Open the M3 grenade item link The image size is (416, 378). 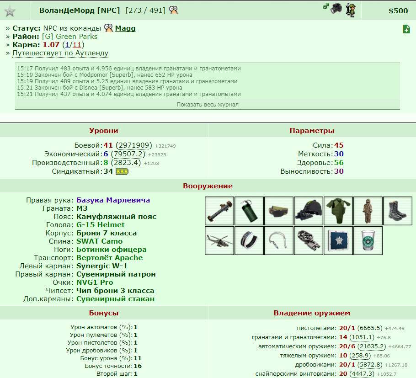click(82, 208)
